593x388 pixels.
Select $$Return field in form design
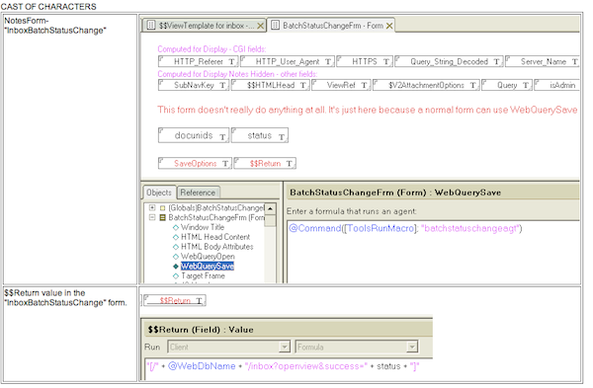[x=265, y=163]
